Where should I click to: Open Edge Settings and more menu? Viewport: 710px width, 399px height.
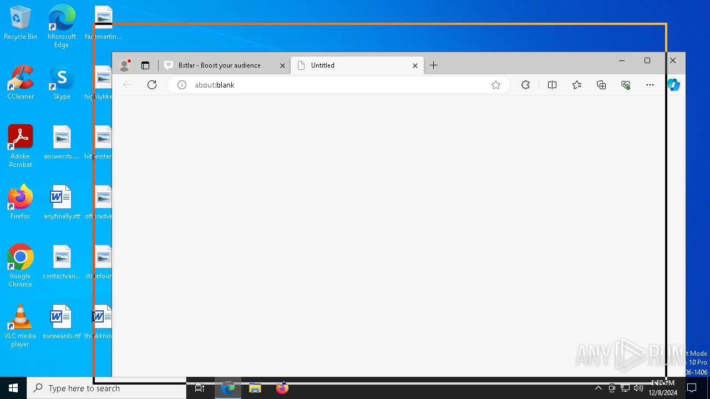point(650,85)
